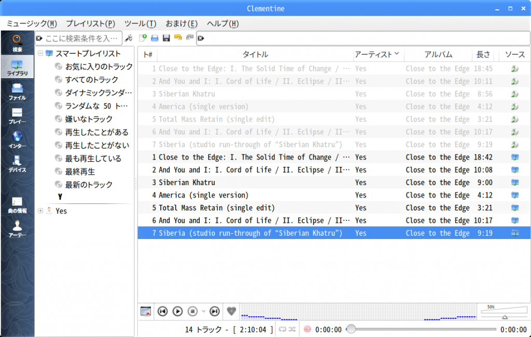This screenshot has height=337, width=531.
Task: Toggle shuffle mode in the status bar
Action: click(292, 329)
